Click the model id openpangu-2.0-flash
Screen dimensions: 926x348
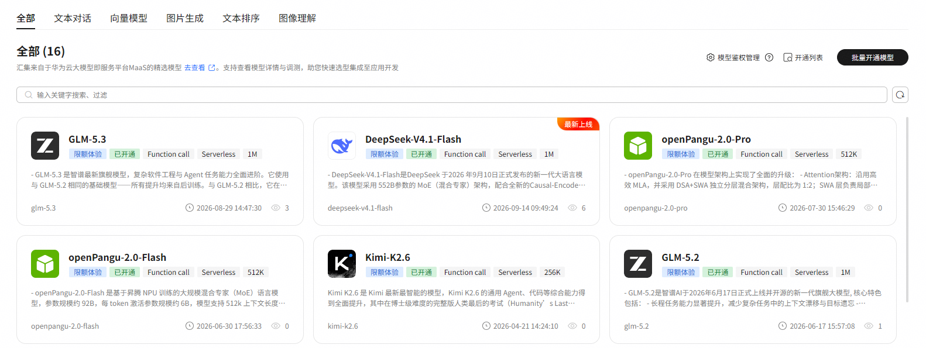point(65,326)
